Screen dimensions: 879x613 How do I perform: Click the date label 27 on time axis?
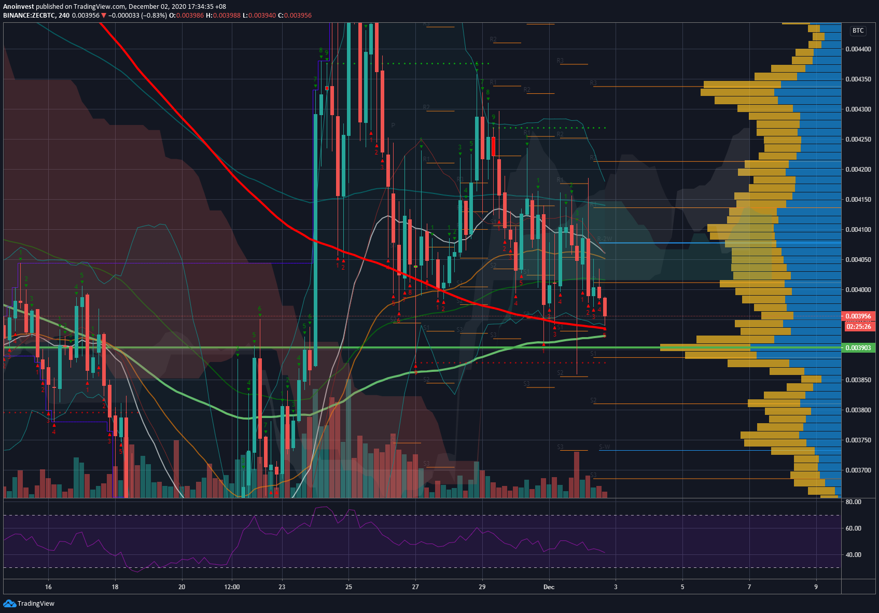415,587
